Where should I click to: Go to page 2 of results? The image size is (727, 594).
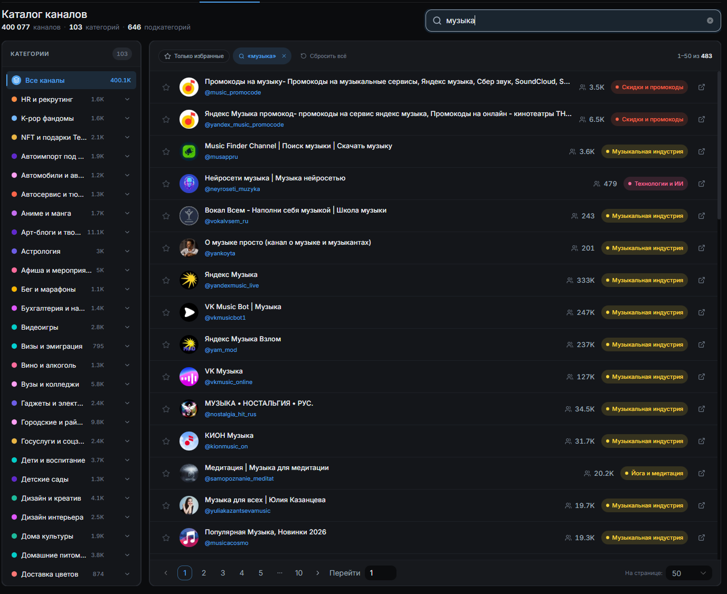tap(204, 573)
